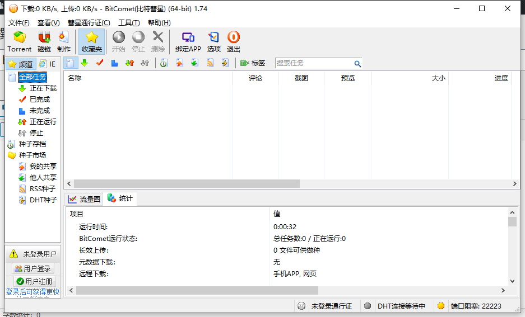Select 正在运行 in the sidebar

(x=43, y=121)
